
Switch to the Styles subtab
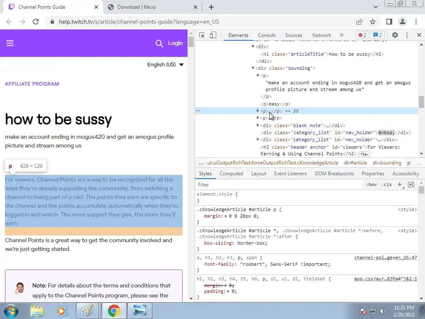[205, 174]
